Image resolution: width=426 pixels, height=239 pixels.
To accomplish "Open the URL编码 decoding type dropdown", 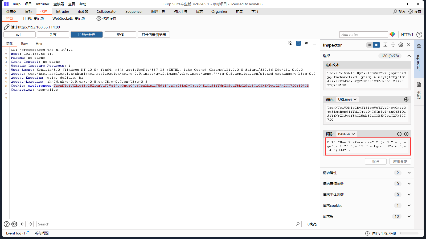I will pos(347,99).
